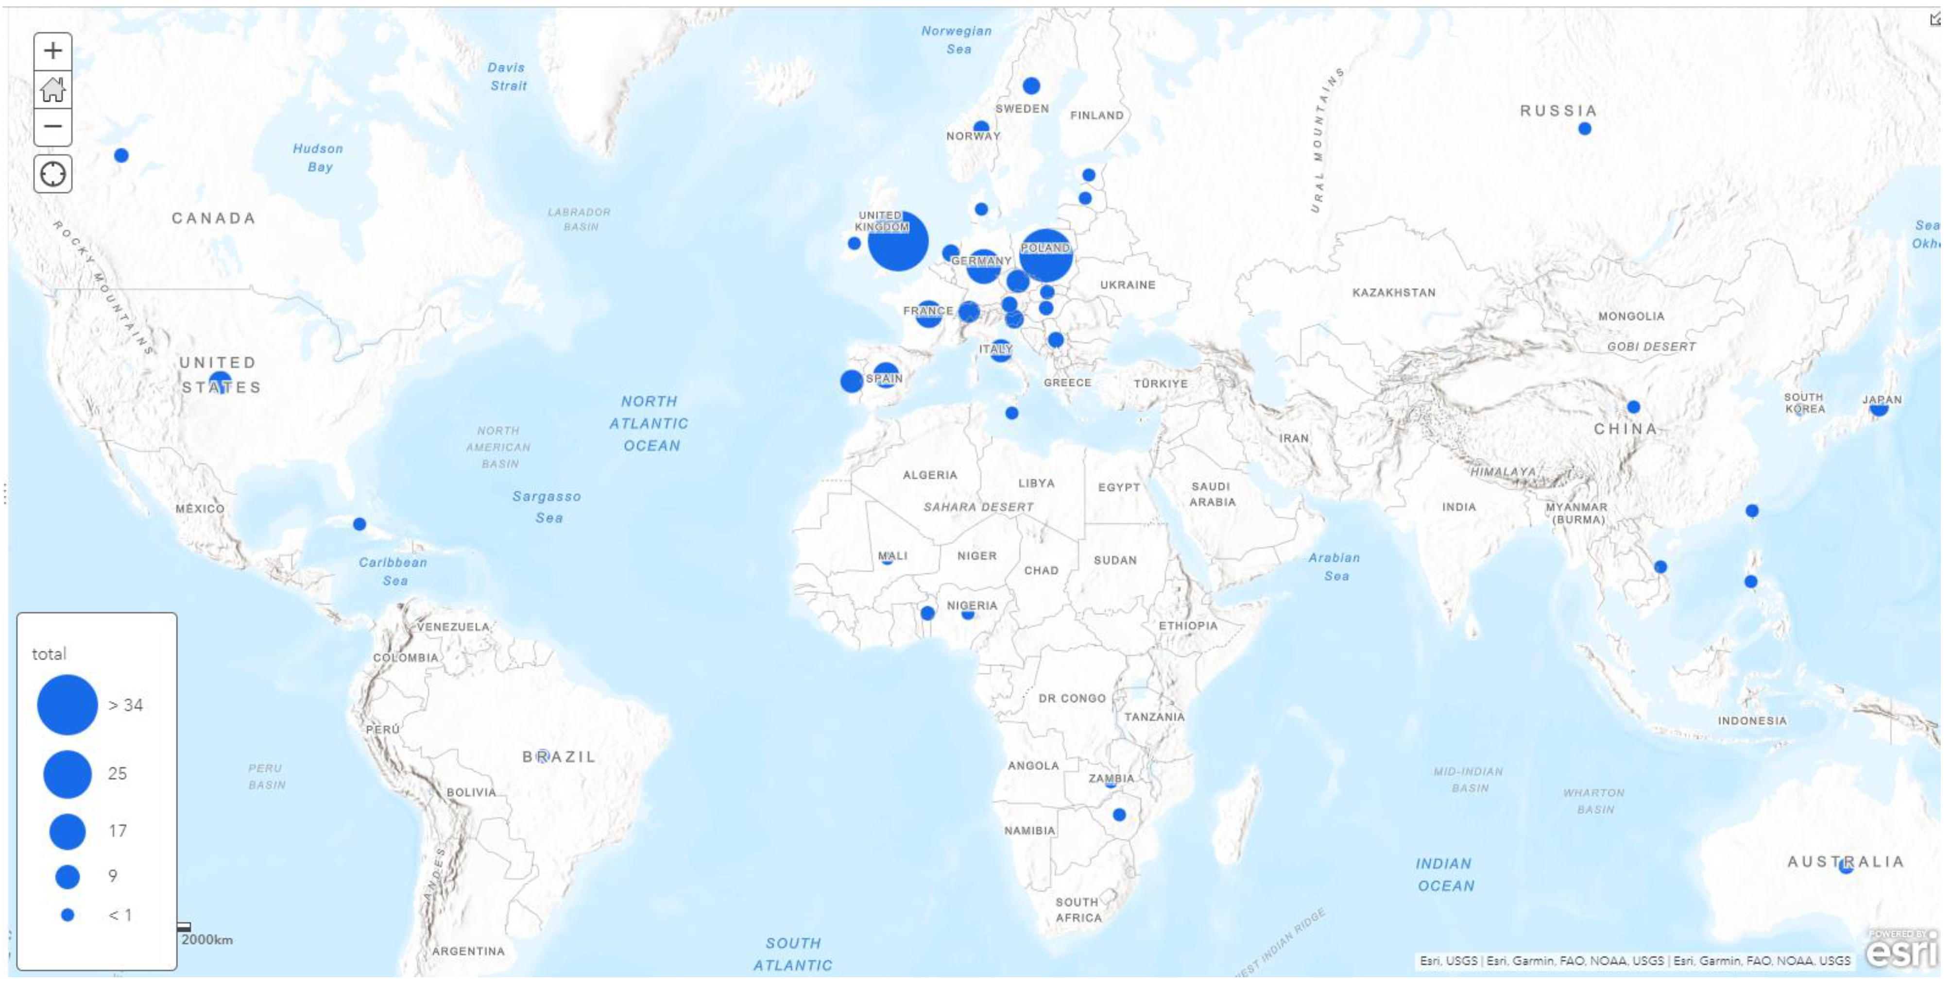This screenshot has width=1950, height=986.
Task: Click the legend circle labeled 17
Action: point(68,831)
